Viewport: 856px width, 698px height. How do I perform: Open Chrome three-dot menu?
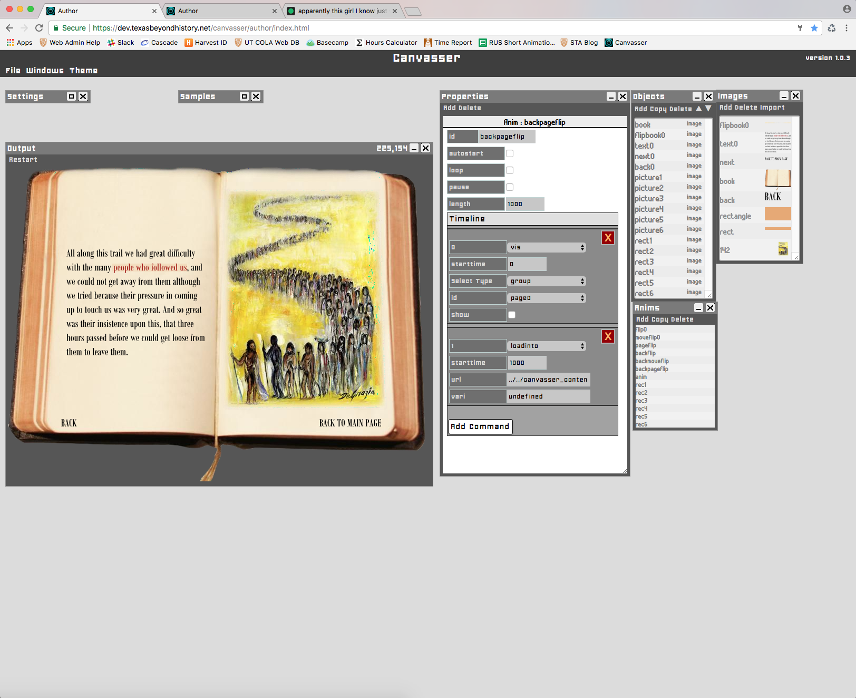click(847, 28)
